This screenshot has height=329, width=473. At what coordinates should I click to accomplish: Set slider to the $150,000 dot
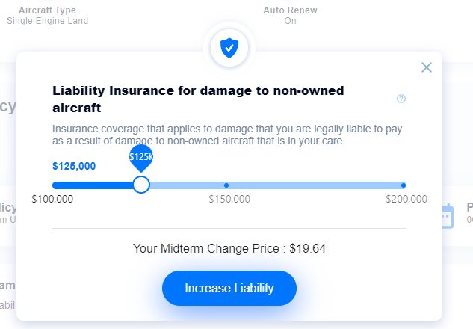(x=226, y=185)
